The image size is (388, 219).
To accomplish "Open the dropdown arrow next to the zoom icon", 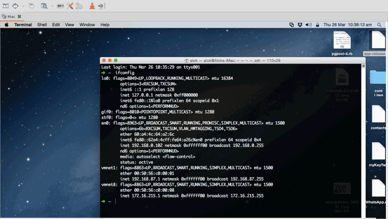I will tap(52, 6).
